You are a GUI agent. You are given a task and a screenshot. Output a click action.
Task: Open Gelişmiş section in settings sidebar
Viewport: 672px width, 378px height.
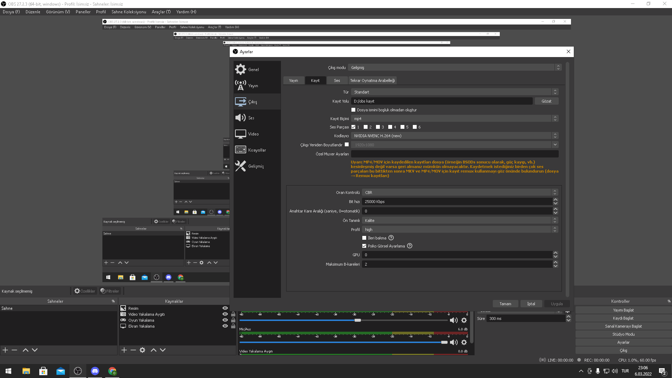click(x=257, y=166)
